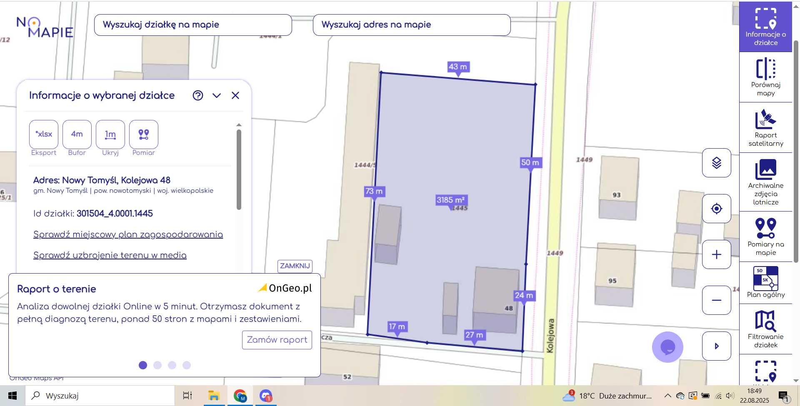Open Pomiary na mapie tool

tap(765, 237)
